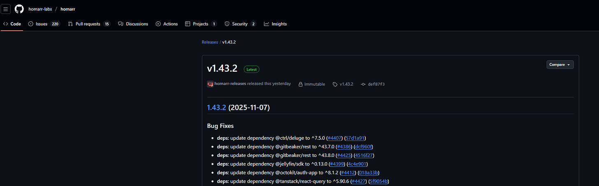Open the Actions tab
The image size is (599, 186).
click(167, 24)
